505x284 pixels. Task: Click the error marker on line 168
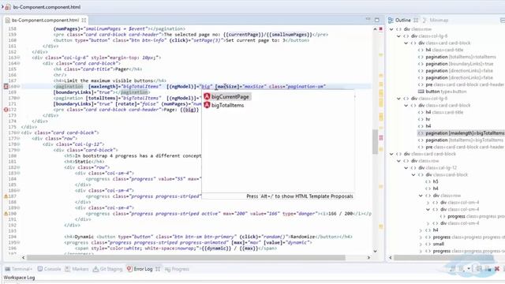[x=6, y=86]
